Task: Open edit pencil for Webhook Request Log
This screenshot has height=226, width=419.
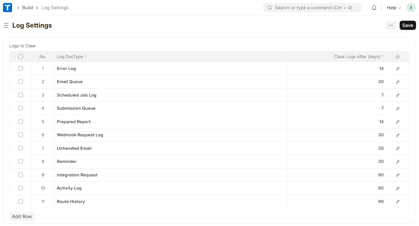Action: 398,135
